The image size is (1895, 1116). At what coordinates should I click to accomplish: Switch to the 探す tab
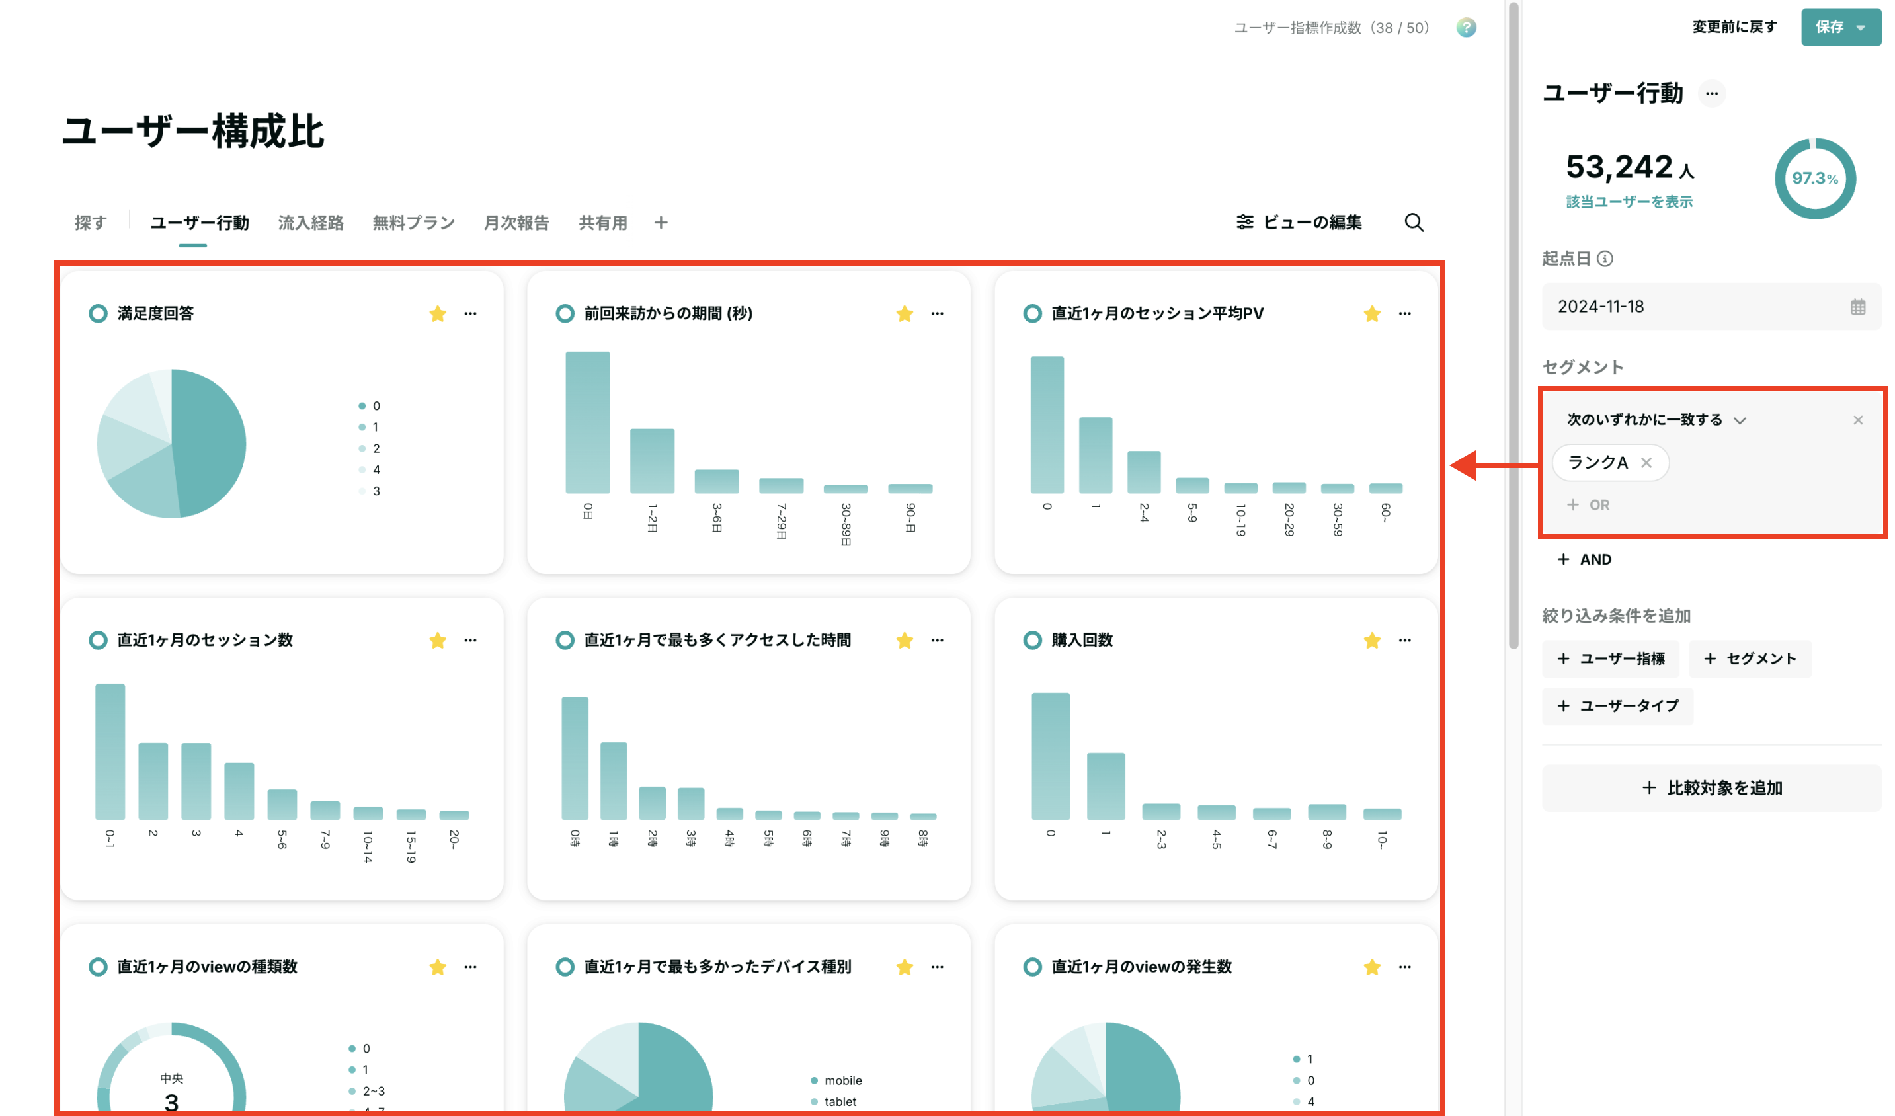click(90, 223)
